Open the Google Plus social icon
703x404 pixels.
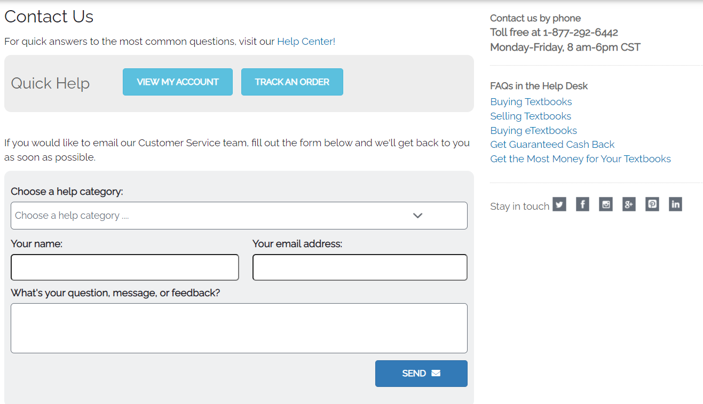629,204
